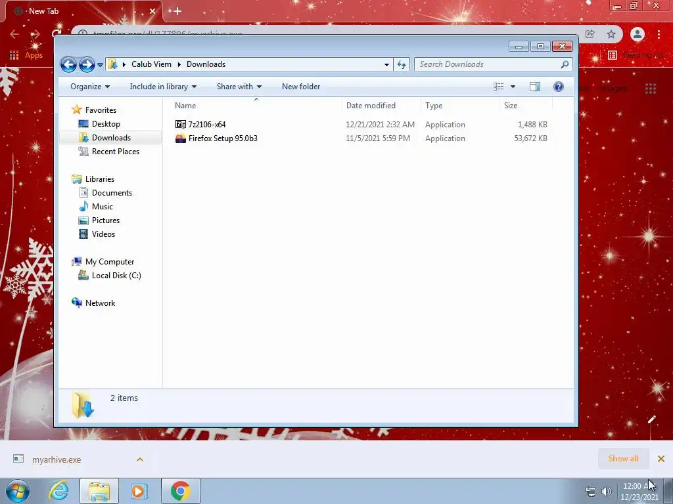The image size is (673, 504).
Task: Open Google apps grid in Chrome page
Action: (x=651, y=89)
